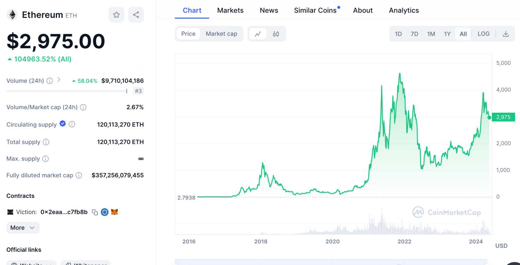Click the verified badge on Circulating supply
Image resolution: width=520 pixels, height=265 pixels.
pyautogui.click(x=63, y=124)
